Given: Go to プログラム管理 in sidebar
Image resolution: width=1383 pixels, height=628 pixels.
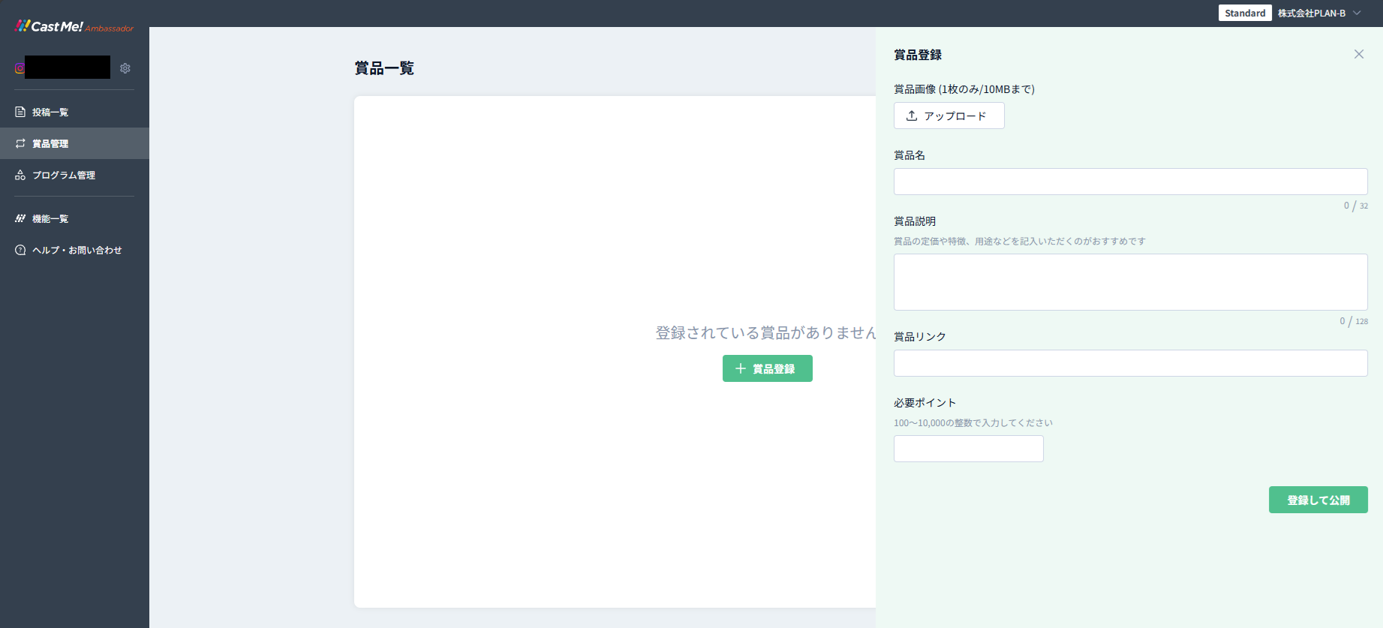Looking at the screenshot, I should pyautogui.click(x=64, y=175).
